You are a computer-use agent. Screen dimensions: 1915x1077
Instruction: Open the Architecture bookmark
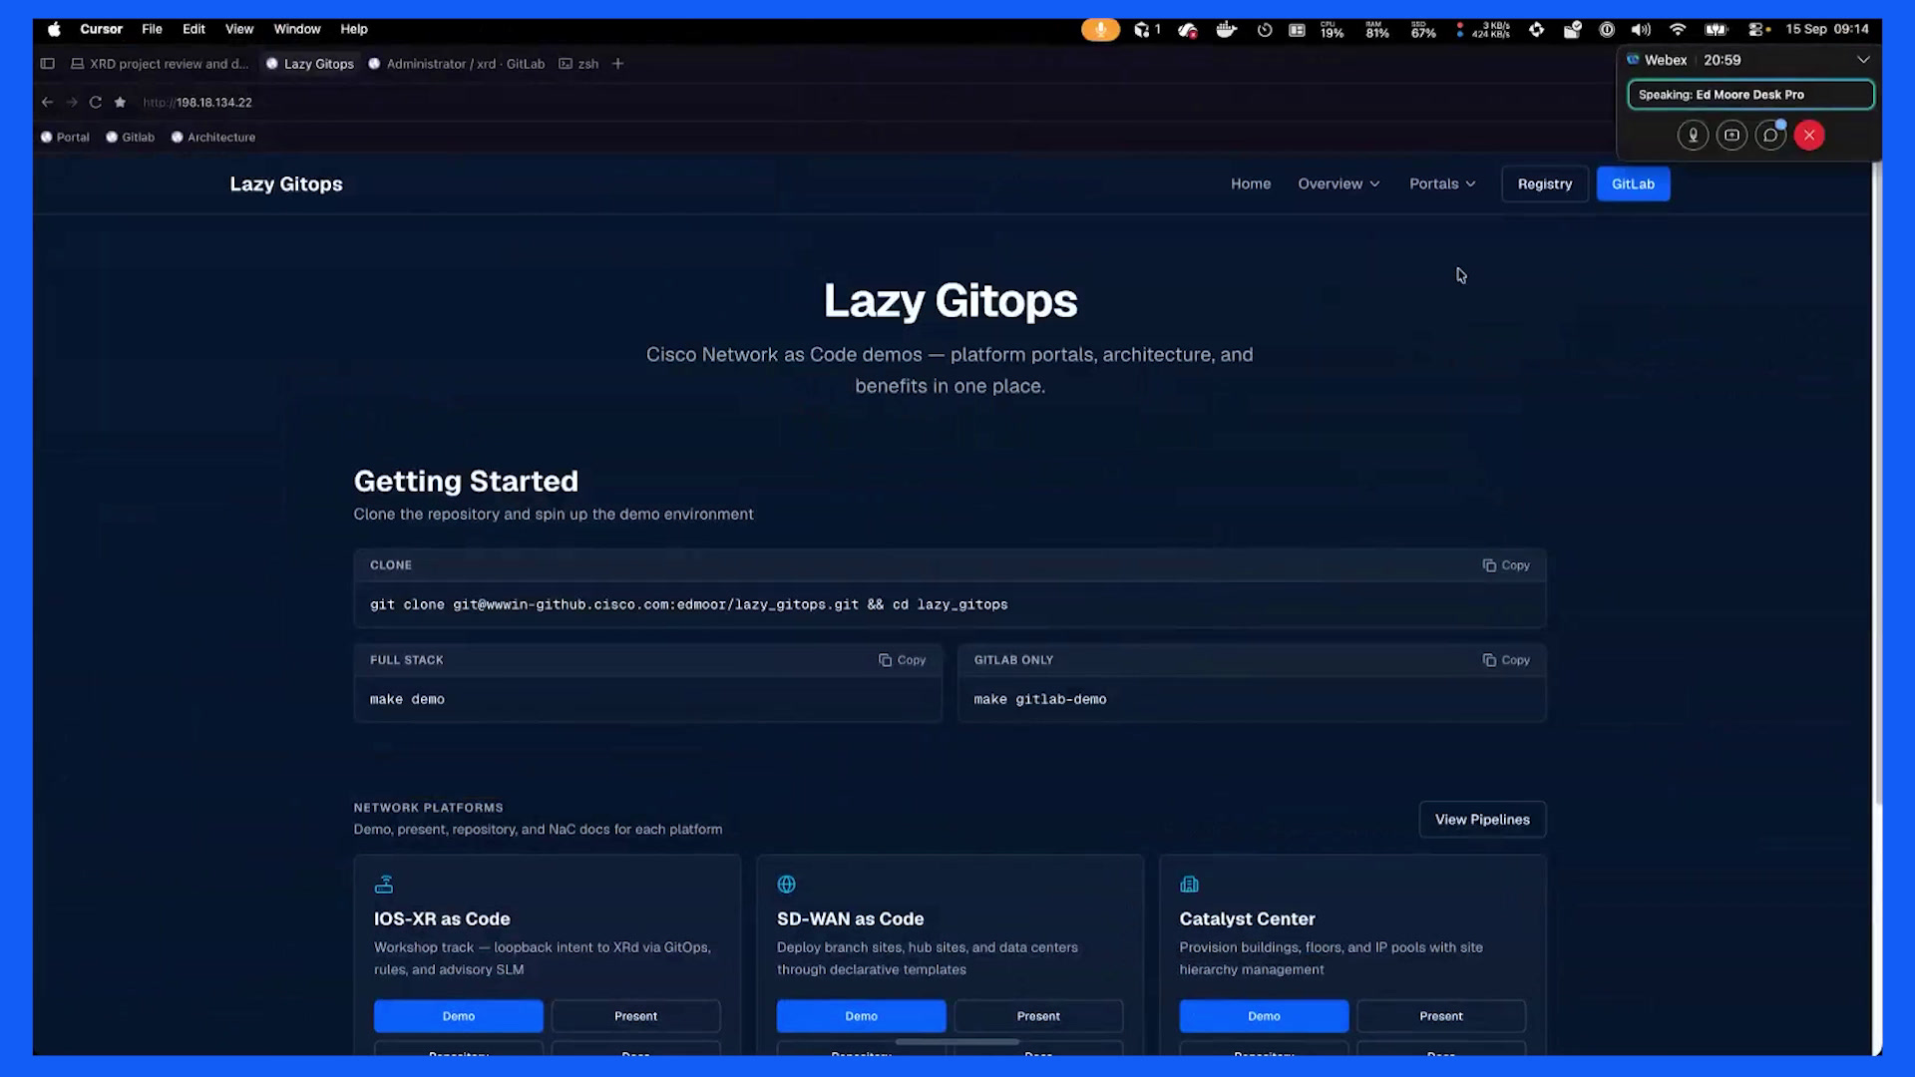[212, 138]
